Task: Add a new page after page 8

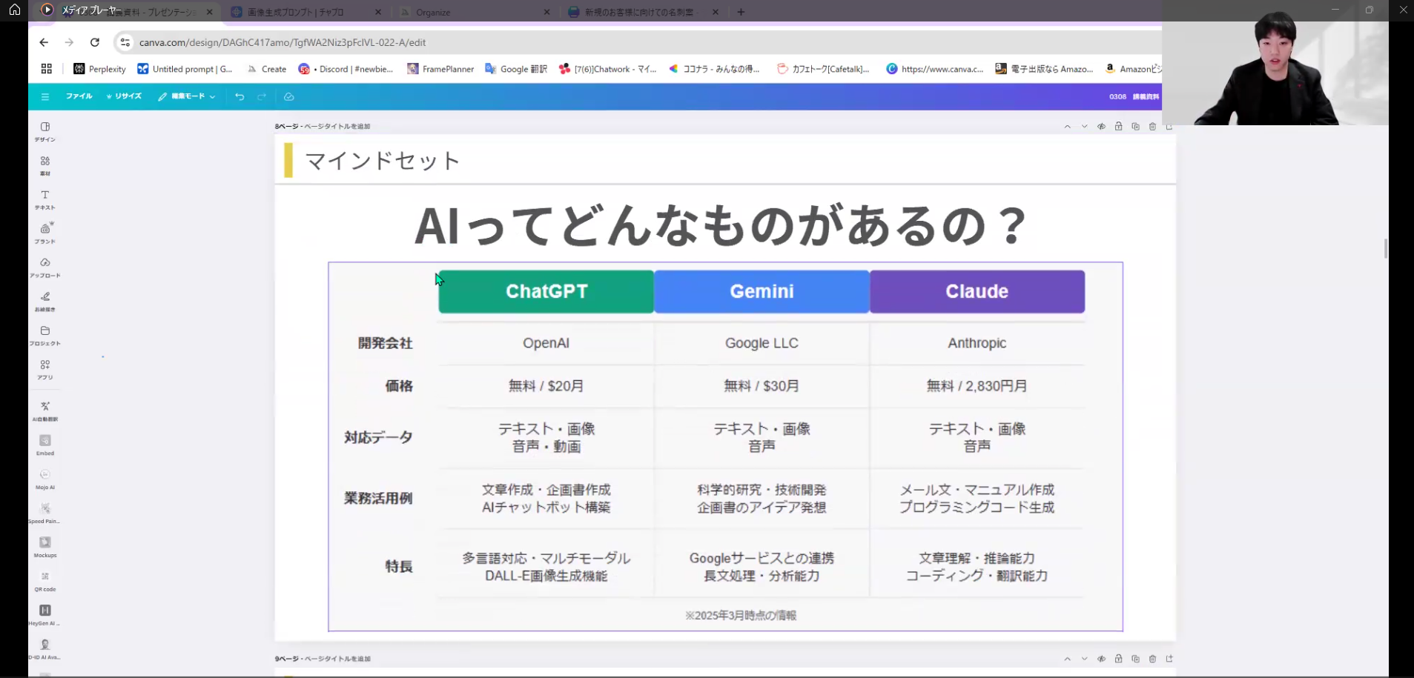Action: pyautogui.click(x=1169, y=127)
